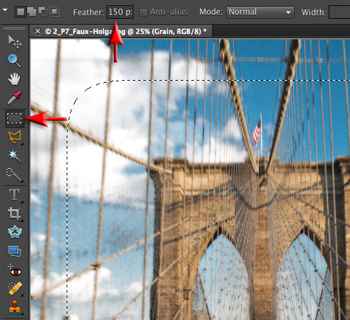Image resolution: width=350 pixels, height=320 pixels.
Task: Choose New Selection mode icon
Action: click(x=21, y=12)
